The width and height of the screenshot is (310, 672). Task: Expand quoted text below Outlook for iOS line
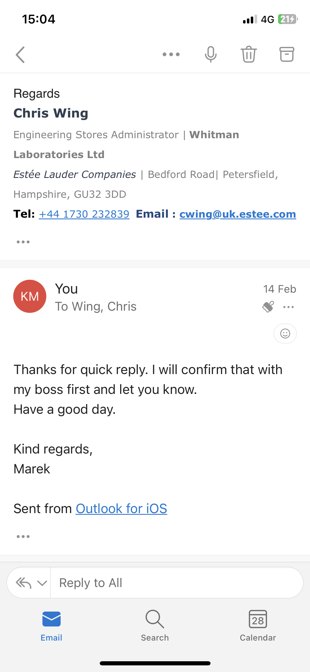(23, 537)
